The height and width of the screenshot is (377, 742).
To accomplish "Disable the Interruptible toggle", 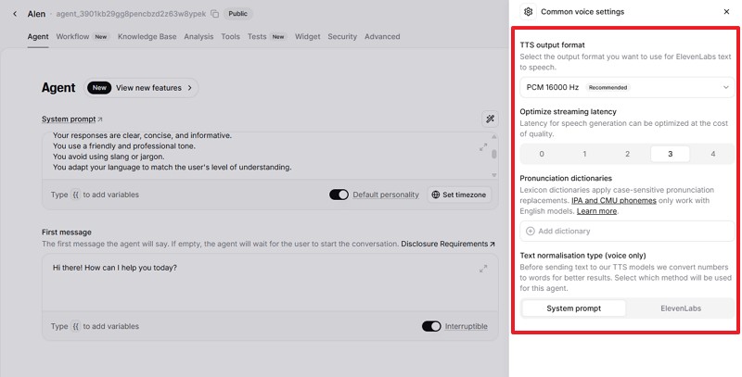I will pos(430,326).
